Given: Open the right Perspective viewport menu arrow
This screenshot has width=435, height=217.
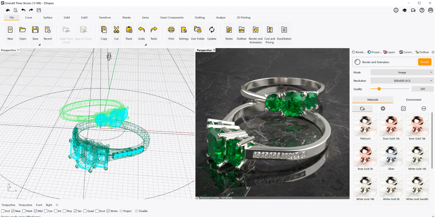Looking at the screenshot, I should click(214, 50).
